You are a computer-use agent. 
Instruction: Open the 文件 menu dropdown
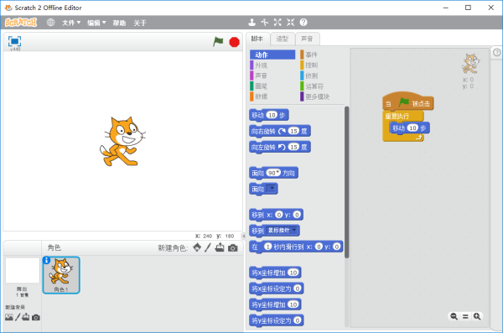pos(71,23)
